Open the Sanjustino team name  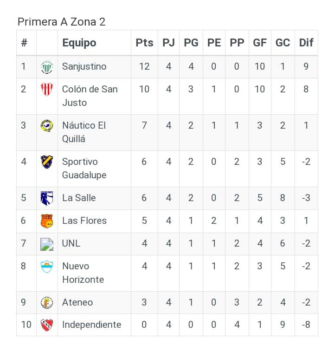84,66
